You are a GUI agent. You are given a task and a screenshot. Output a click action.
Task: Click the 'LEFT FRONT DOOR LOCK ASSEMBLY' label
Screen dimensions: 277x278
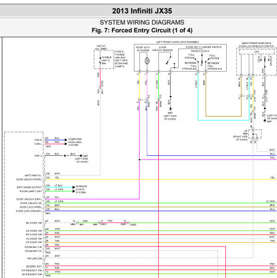tap(178, 42)
